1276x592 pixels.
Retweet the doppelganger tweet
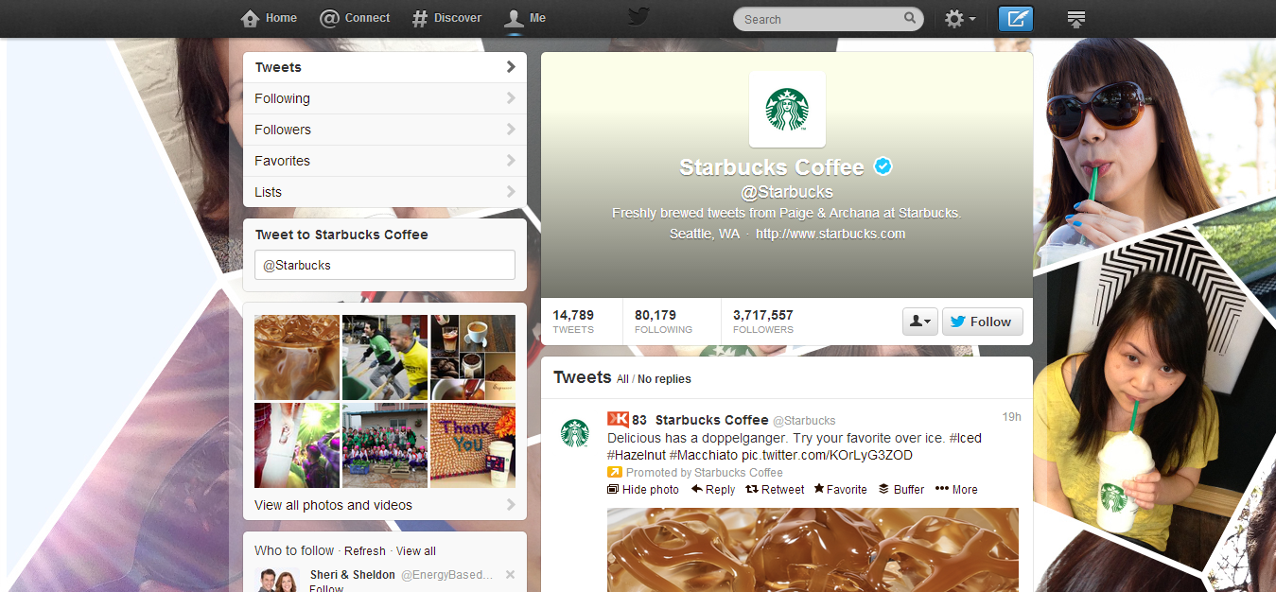click(x=775, y=489)
